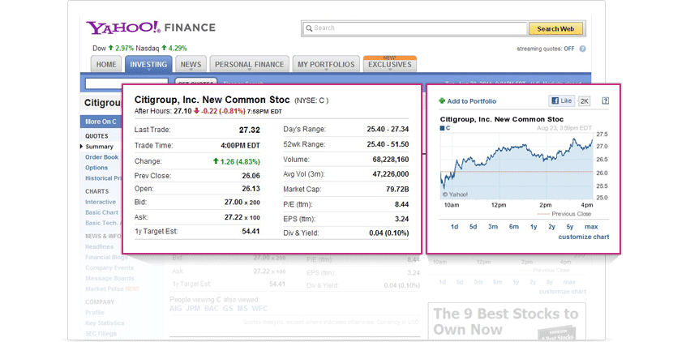Viewport: 673px width, 342px height.
Task: Click the 52wk Range value 25.40 - 51.50
Action: 388,144
